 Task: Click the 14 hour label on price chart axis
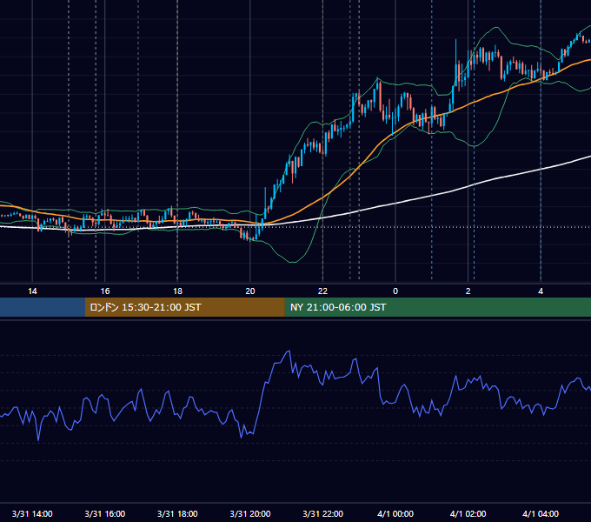(x=32, y=291)
